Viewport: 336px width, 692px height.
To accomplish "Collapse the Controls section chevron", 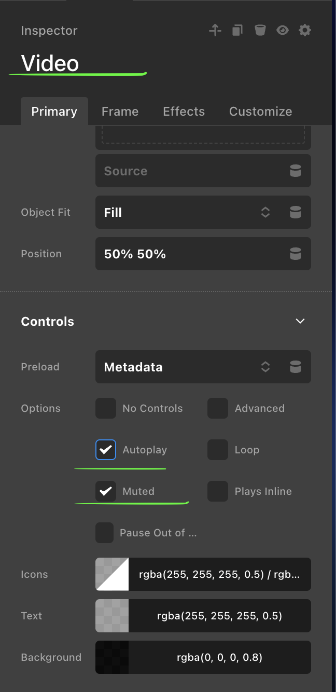I will pyautogui.click(x=300, y=321).
